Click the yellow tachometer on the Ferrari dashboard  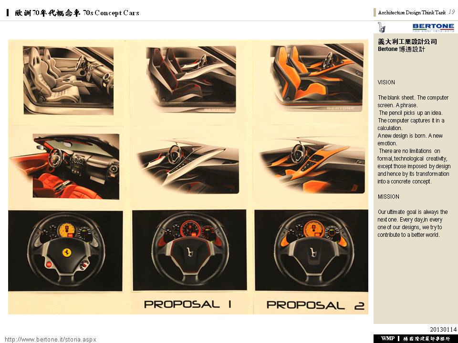coord(67,230)
